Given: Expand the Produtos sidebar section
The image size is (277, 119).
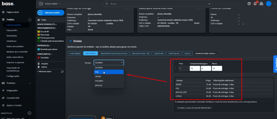Looking at the screenshot, I should point(30,83).
